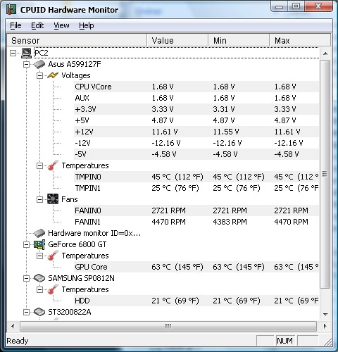Collapse the GeForce 6800 GT node
The width and height of the screenshot is (338, 352).
click(27, 245)
